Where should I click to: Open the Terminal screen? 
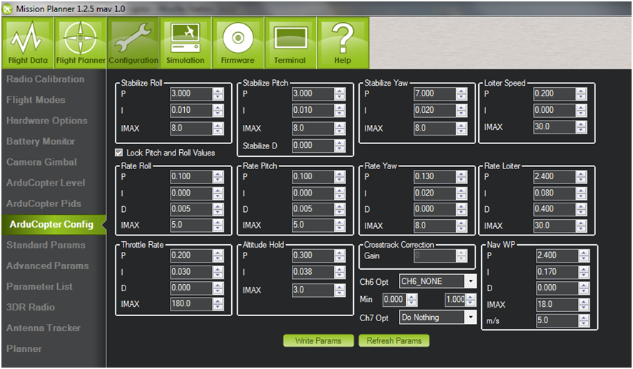pos(290,43)
